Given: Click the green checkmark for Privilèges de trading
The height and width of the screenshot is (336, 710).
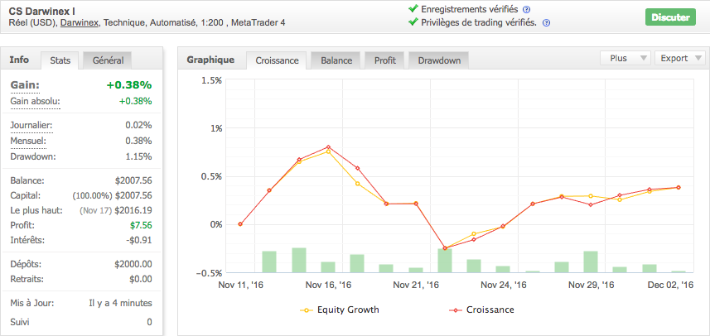Looking at the screenshot, I should pyautogui.click(x=413, y=22).
